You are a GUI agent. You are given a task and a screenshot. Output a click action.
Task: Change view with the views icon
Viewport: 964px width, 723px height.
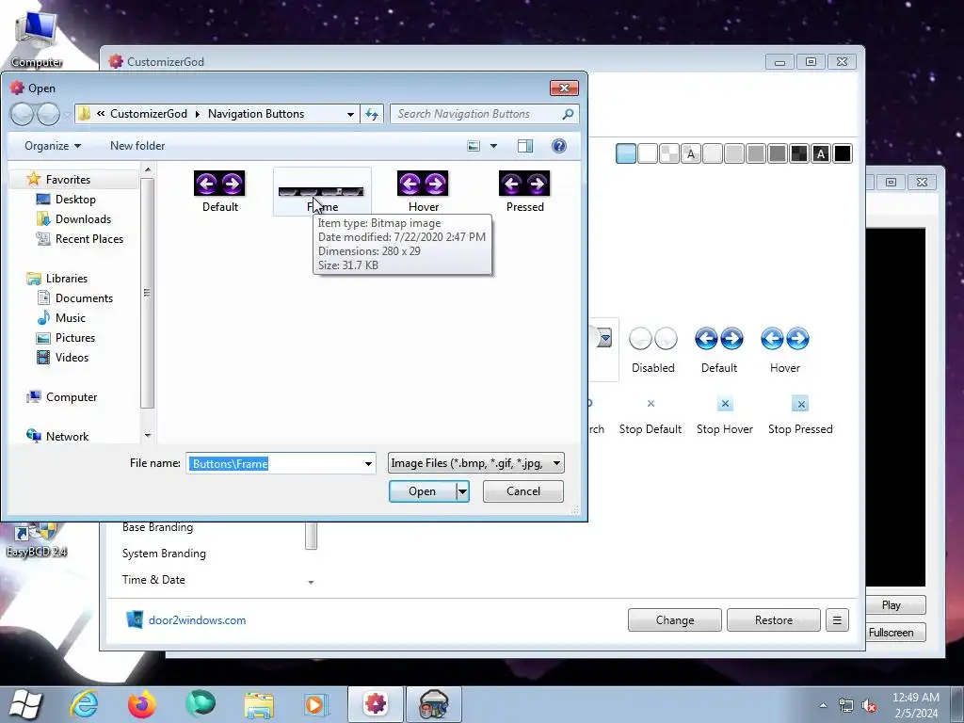(474, 146)
